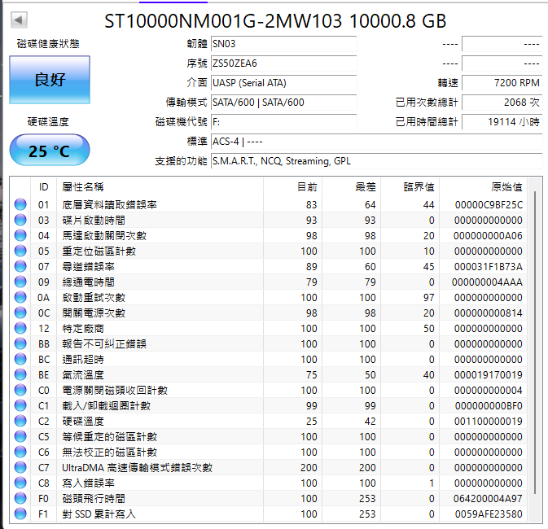Click the interface field UASP (Serial ATA)

pyautogui.click(x=284, y=83)
